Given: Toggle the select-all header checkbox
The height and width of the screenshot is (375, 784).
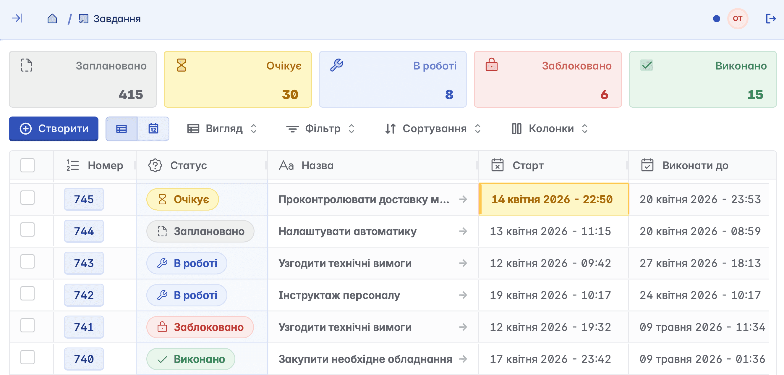Looking at the screenshot, I should coord(27,165).
